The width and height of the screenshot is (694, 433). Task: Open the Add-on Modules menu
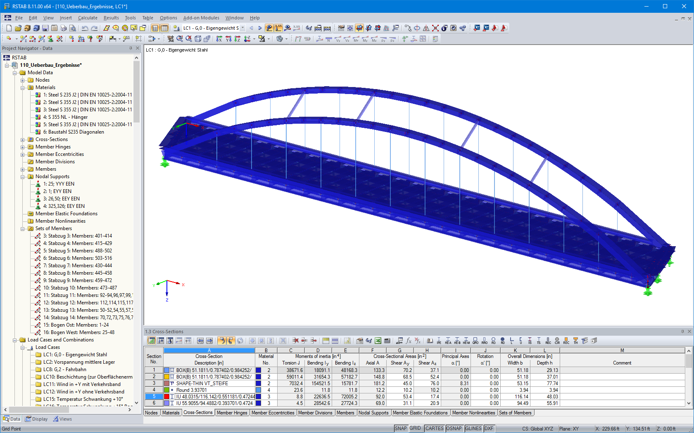(x=201, y=18)
